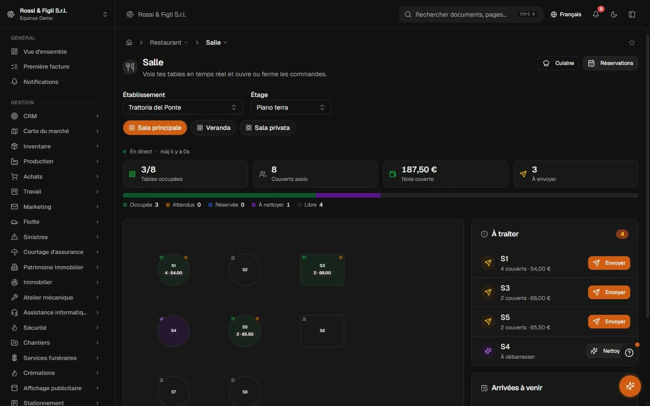This screenshot has height=406, width=650.
Task: Switch to Sala privata tab
Action: (x=268, y=128)
